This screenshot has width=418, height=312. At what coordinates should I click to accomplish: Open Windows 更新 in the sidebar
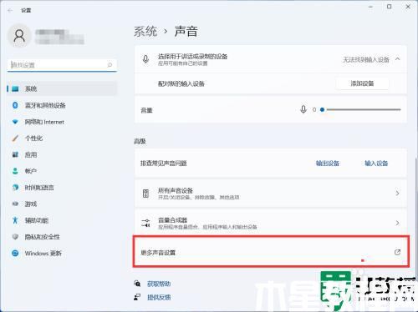click(x=62, y=253)
